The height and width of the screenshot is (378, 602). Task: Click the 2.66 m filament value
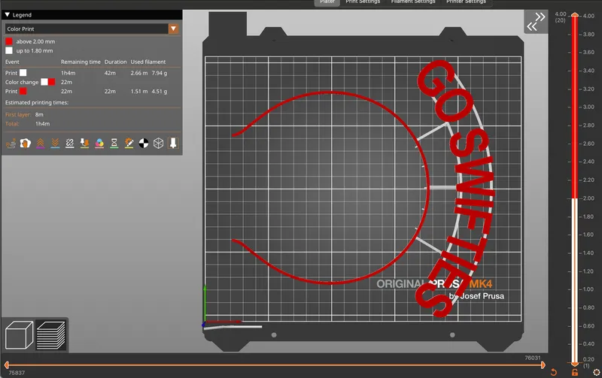139,73
